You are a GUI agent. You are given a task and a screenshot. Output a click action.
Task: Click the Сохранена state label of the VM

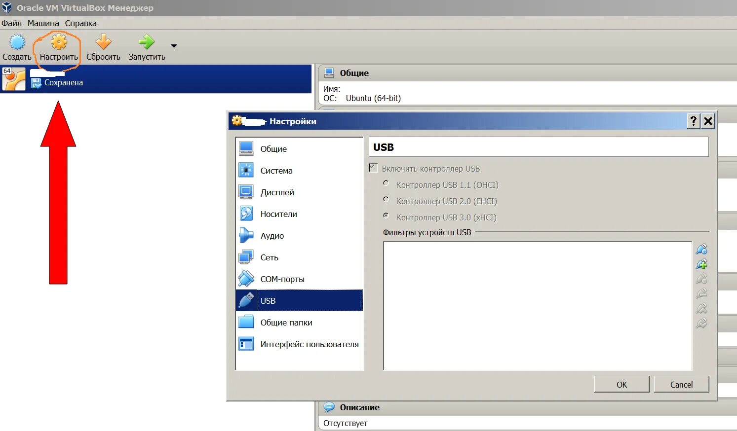pos(64,83)
